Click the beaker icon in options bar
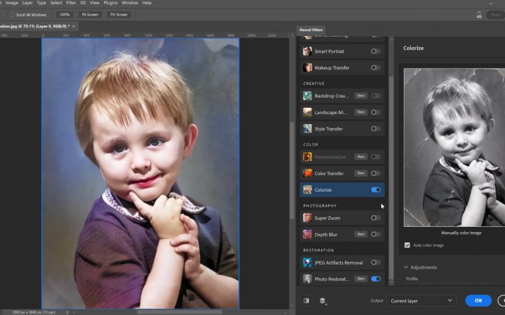Viewport: 505px width, 315px height. click(479, 14)
